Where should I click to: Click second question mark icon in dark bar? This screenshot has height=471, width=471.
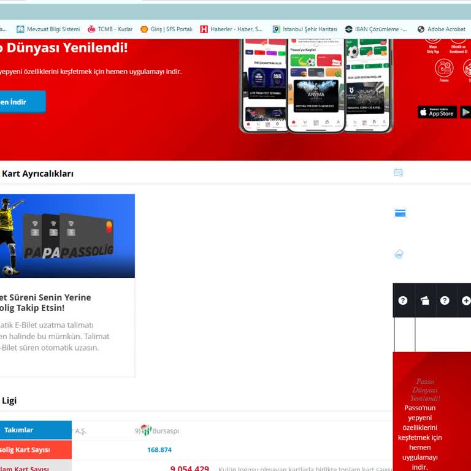coord(445,301)
